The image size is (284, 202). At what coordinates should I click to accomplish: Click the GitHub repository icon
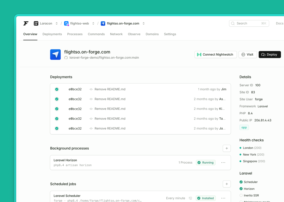pyautogui.click(x=66, y=58)
